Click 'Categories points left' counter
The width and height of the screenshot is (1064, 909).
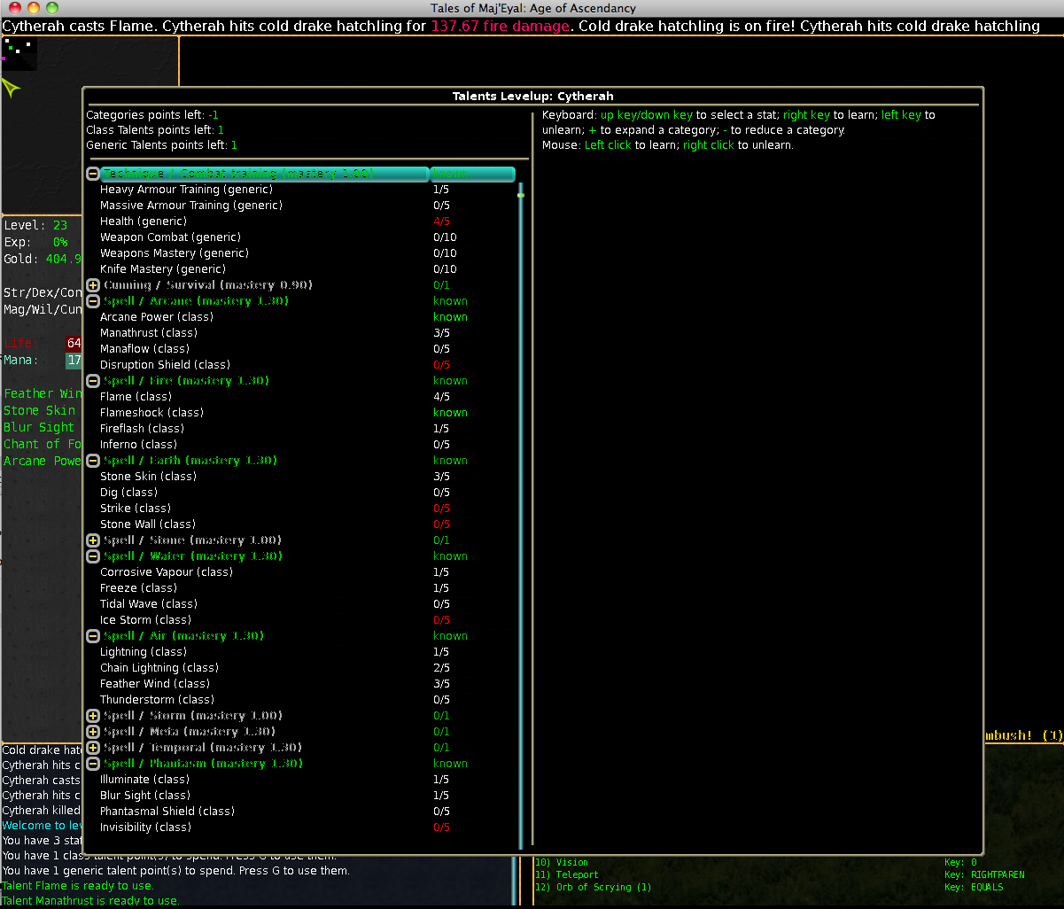(152, 115)
